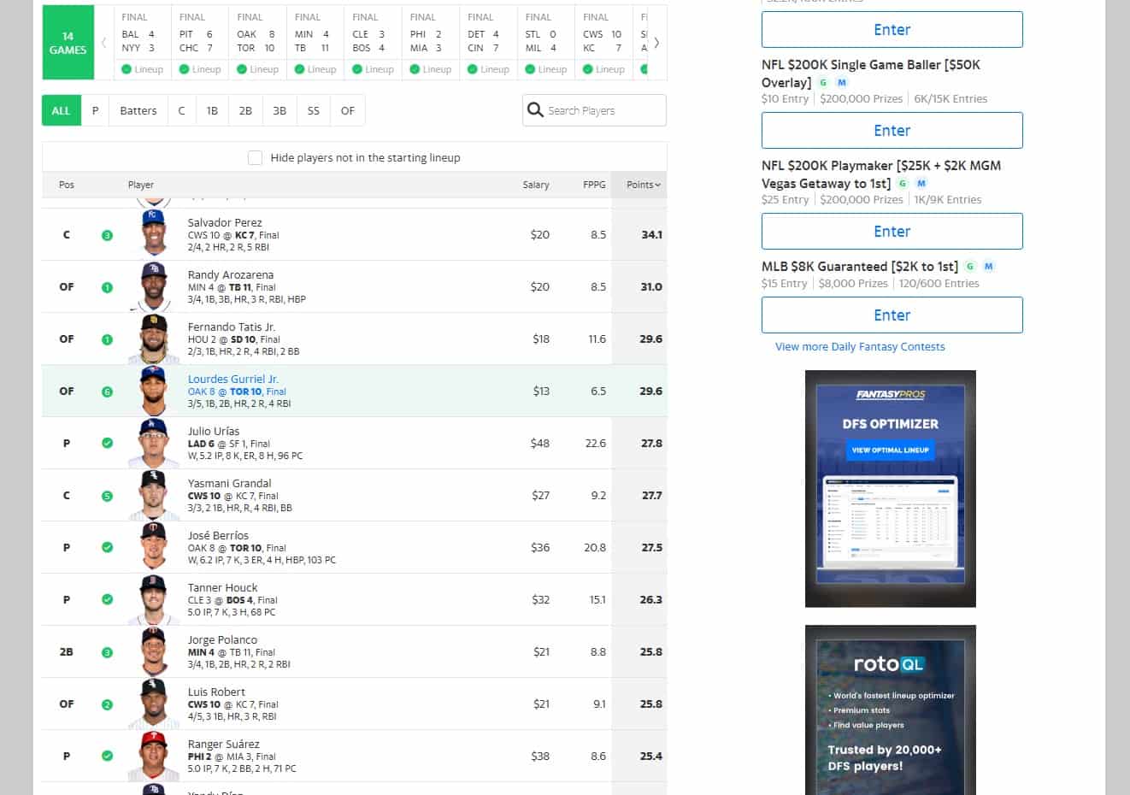Click the Yasmani Grandal player name
Screen dimensions: 1130x795
pos(230,484)
